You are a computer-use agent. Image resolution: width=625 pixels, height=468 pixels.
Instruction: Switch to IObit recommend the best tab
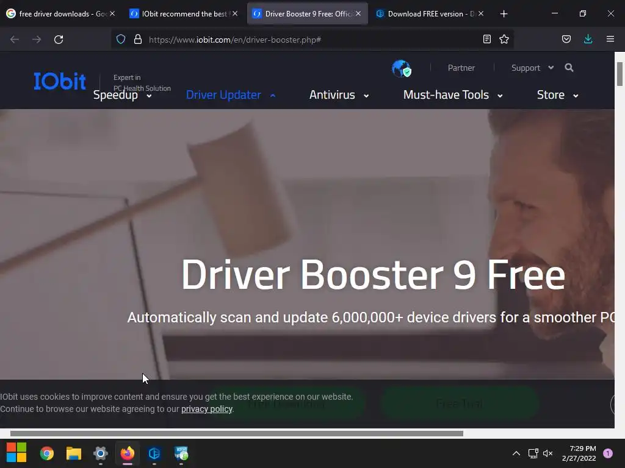(x=184, y=13)
